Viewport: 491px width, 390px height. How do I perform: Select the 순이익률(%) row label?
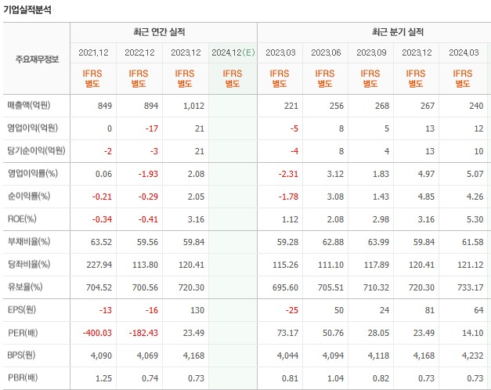click(29, 197)
